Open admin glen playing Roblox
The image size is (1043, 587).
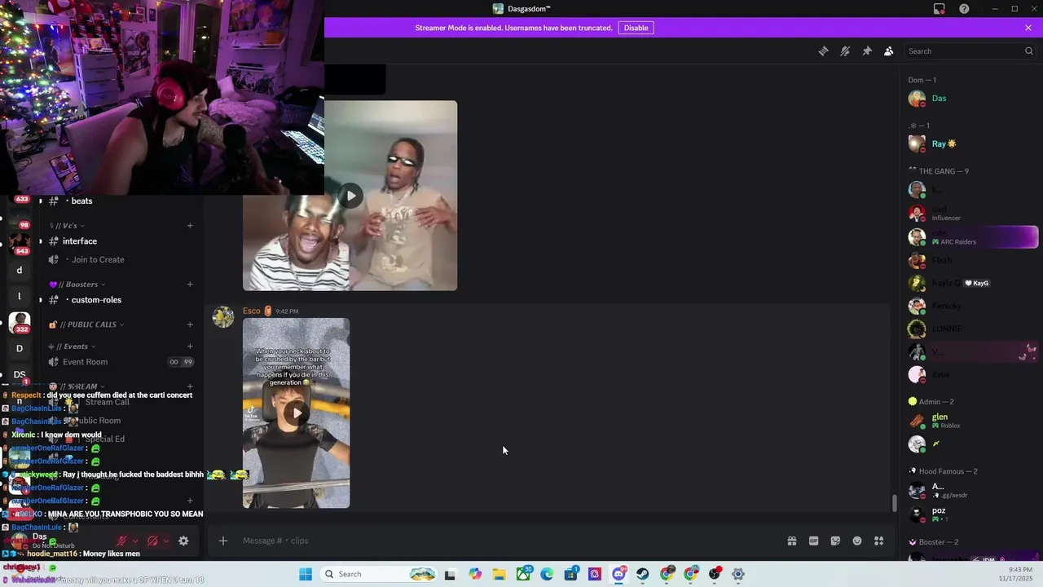pos(971,421)
